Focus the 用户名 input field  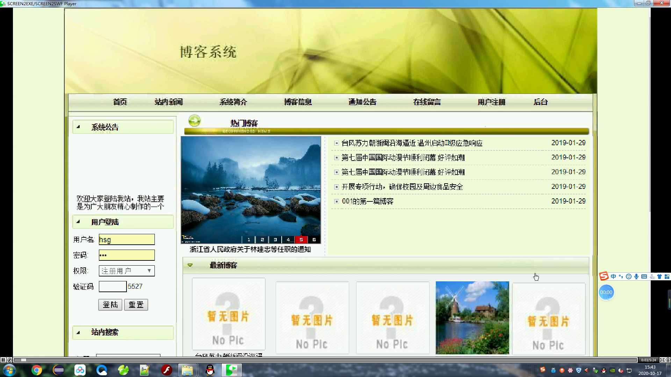click(x=127, y=239)
